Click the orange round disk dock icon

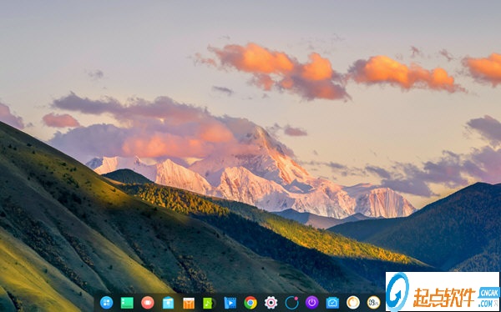coord(353,303)
